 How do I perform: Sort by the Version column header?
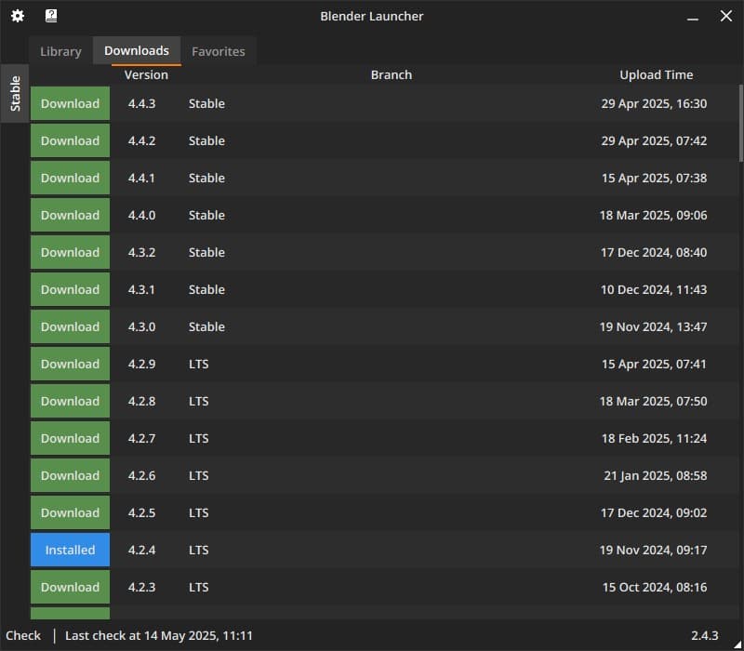pyautogui.click(x=146, y=75)
